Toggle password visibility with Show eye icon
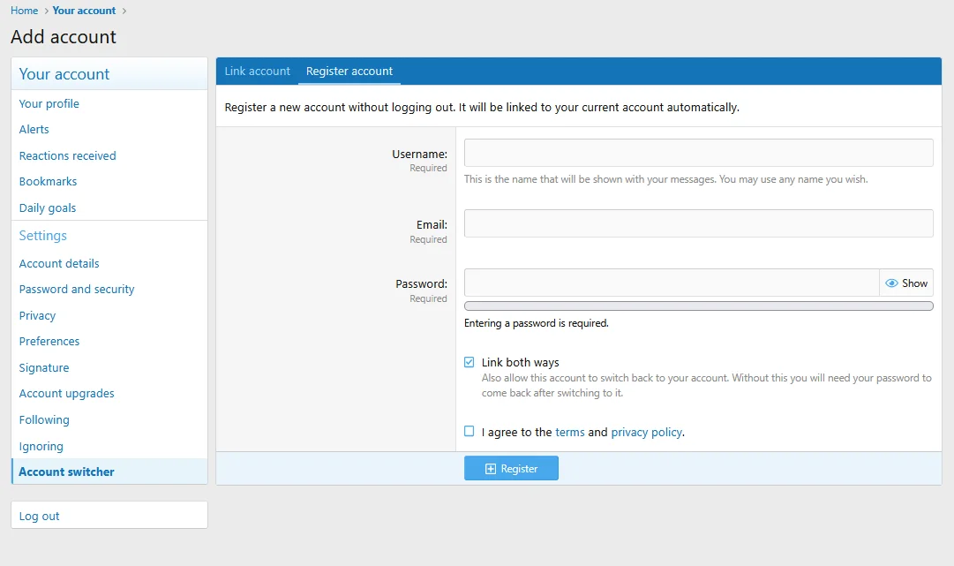 pos(906,283)
